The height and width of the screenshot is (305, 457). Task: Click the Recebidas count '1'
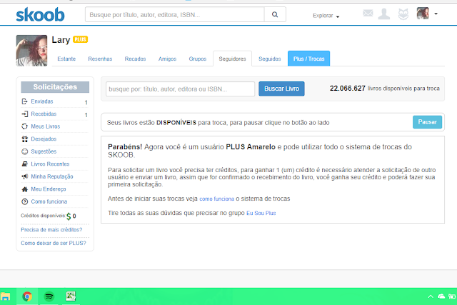[x=86, y=115]
